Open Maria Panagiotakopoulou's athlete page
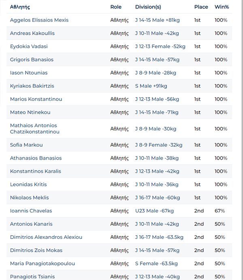Viewport: 243px width, 280px height. coord(43,263)
